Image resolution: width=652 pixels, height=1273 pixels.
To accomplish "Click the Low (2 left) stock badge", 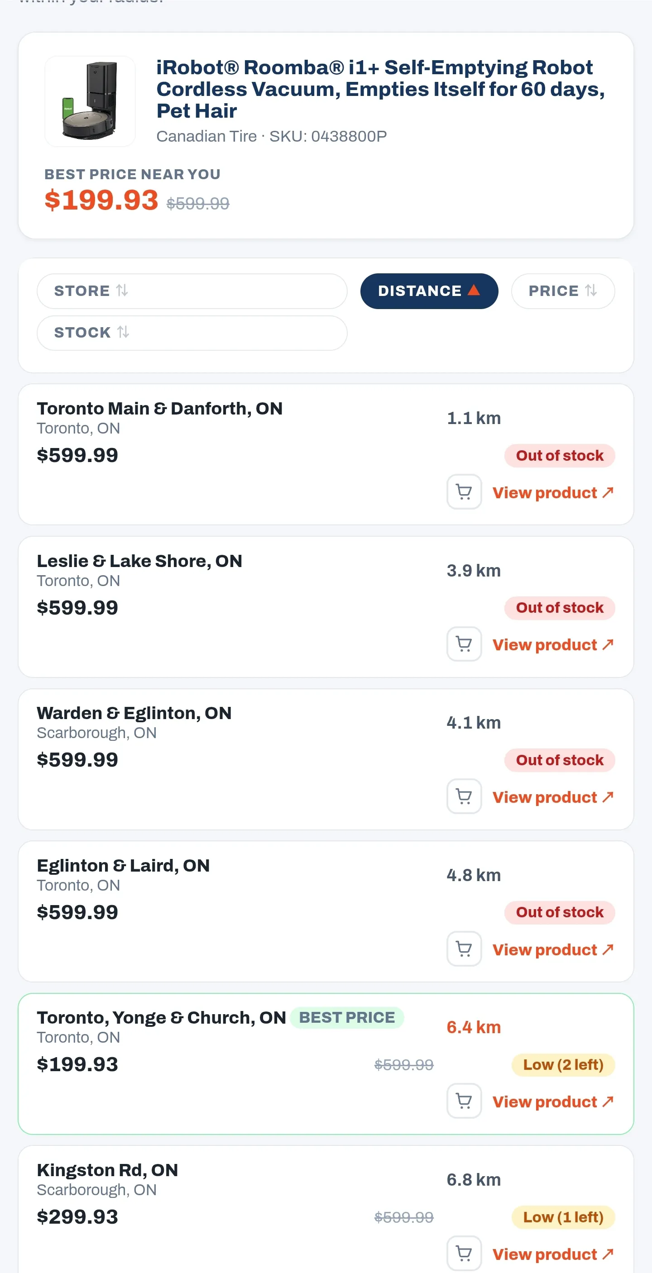I will click(563, 1064).
